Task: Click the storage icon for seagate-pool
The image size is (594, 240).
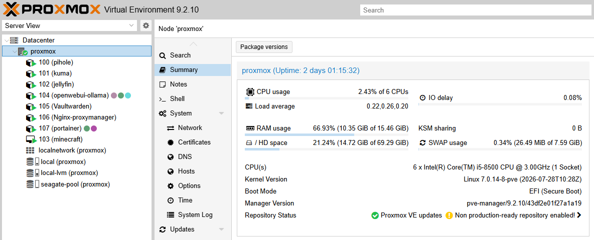Action: click(x=32, y=184)
